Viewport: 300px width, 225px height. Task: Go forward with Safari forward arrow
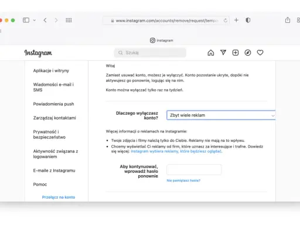pyautogui.click(x=56, y=20)
